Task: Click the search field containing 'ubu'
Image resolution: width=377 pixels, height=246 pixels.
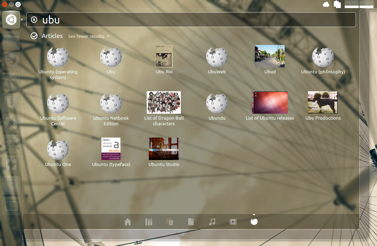Action: point(191,20)
